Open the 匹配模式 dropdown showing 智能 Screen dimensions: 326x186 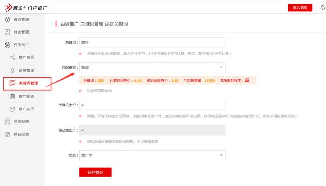click(152, 68)
